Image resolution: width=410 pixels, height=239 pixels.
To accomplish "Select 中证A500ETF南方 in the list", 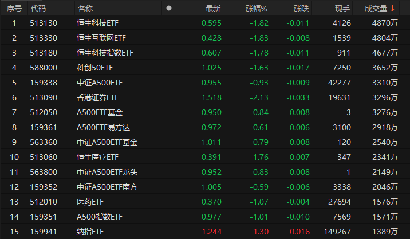I will pyautogui.click(x=107, y=187).
